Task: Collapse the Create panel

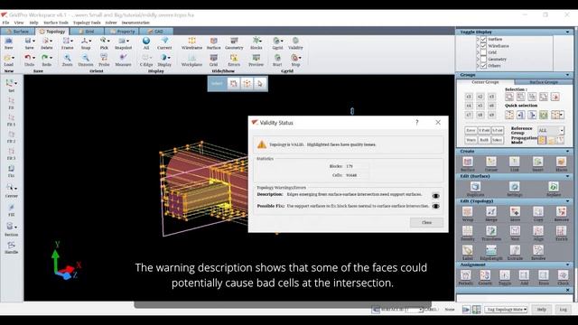Action: click(x=568, y=152)
